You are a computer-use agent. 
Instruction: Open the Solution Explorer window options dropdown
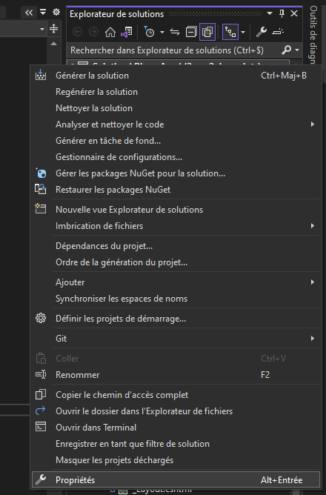pyautogui.click(x=270, y=13)
